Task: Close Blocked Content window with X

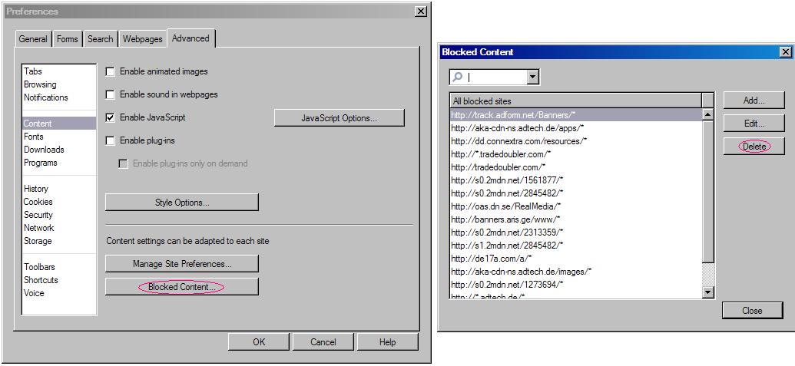Action: (x=785, y=51)
